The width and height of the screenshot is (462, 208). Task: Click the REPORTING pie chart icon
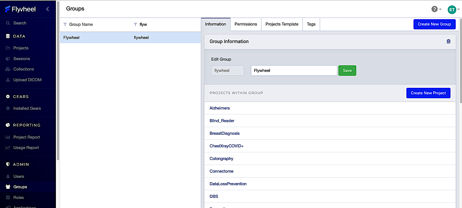8,125
